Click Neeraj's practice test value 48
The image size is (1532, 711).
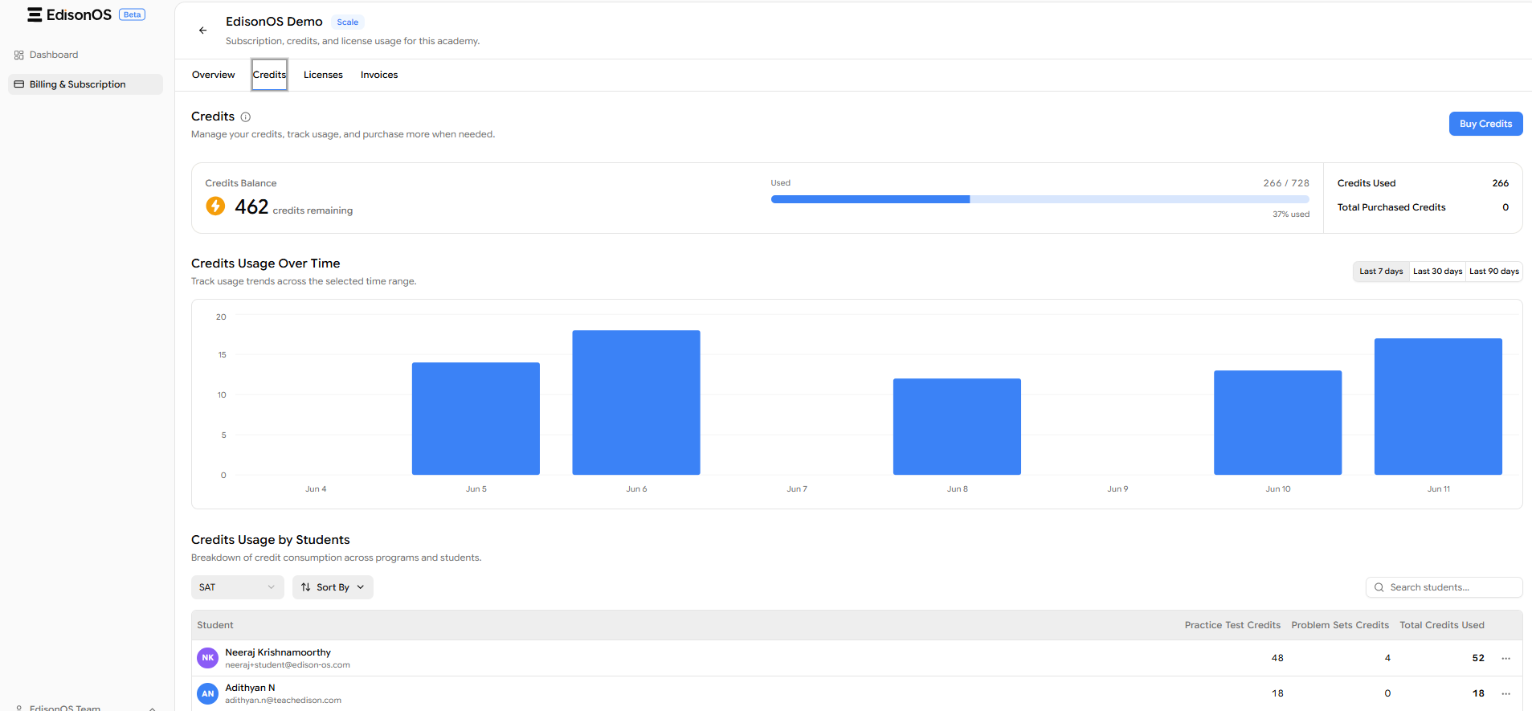point(1277,658)
